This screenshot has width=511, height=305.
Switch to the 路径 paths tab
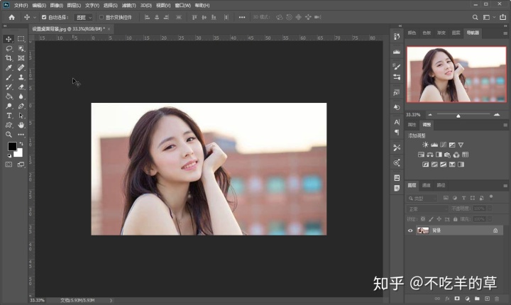[441, 185]
